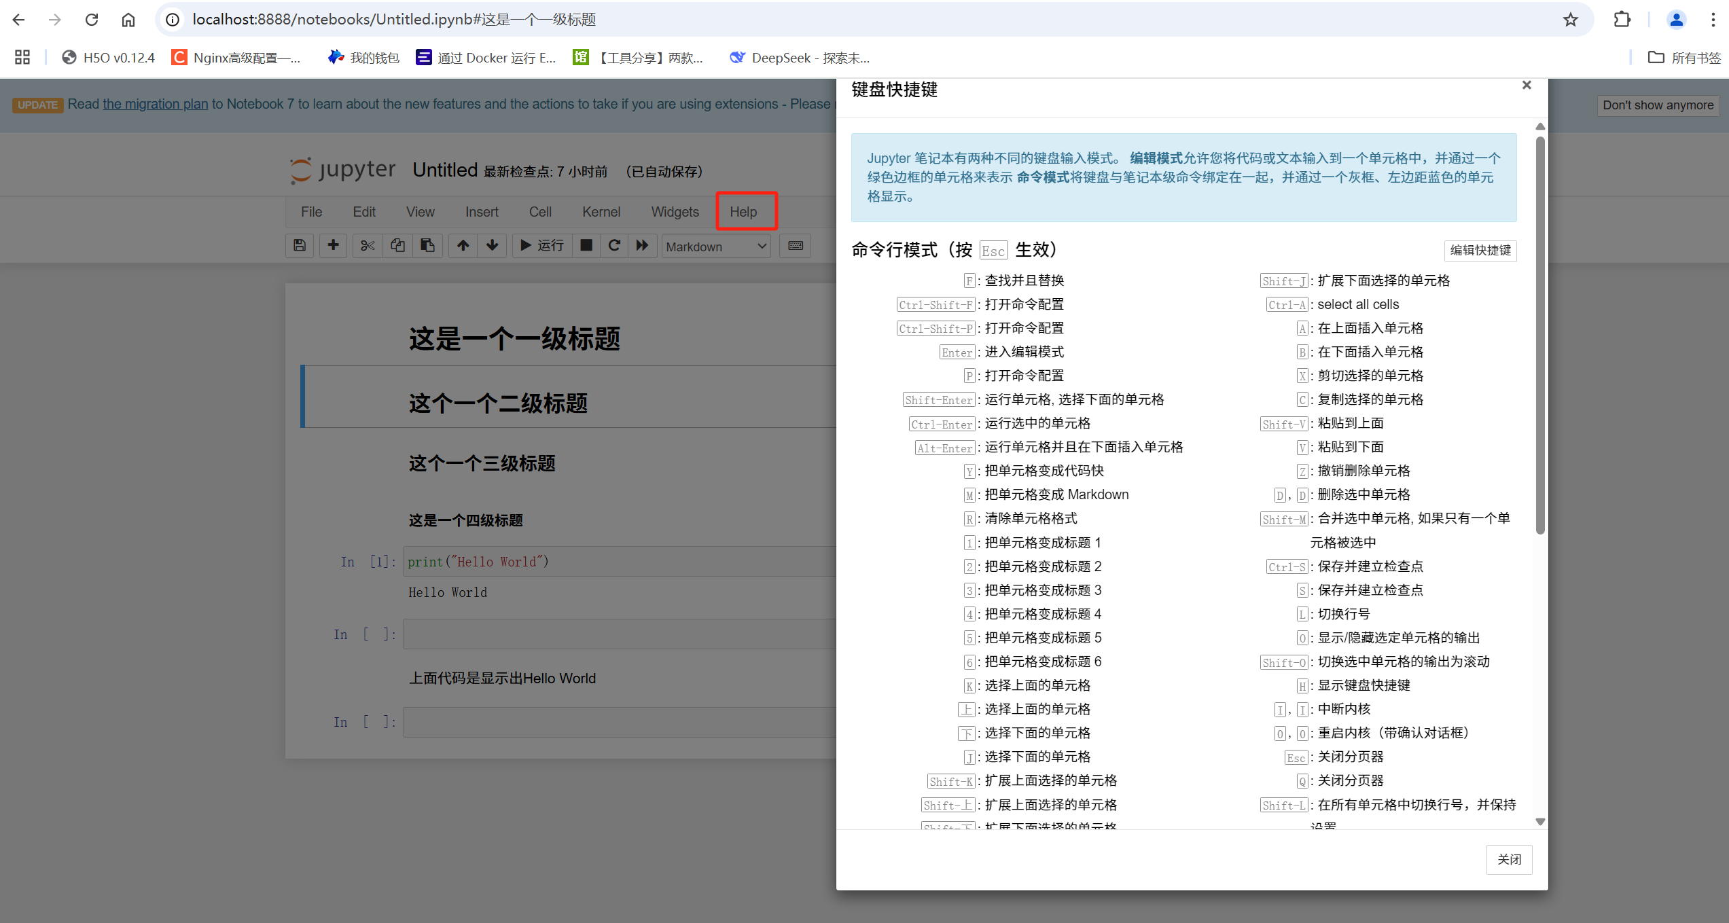Move selected cell up arrow icon
The image size is (1729, 923).
point(463,246)
